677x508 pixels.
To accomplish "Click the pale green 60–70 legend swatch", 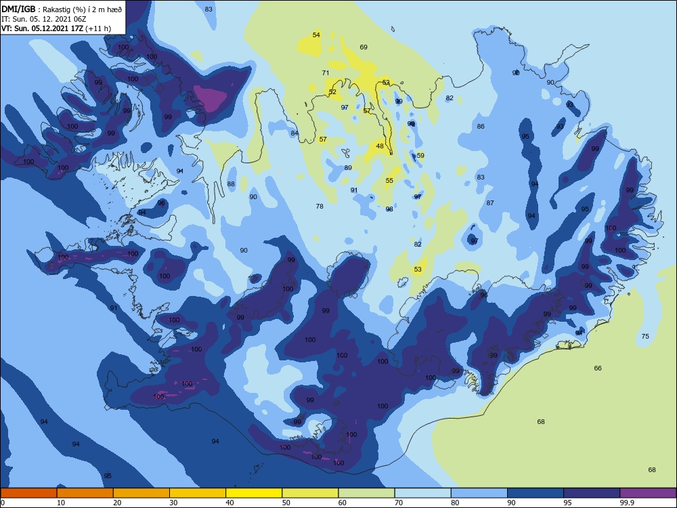I will tap(366, 493).
